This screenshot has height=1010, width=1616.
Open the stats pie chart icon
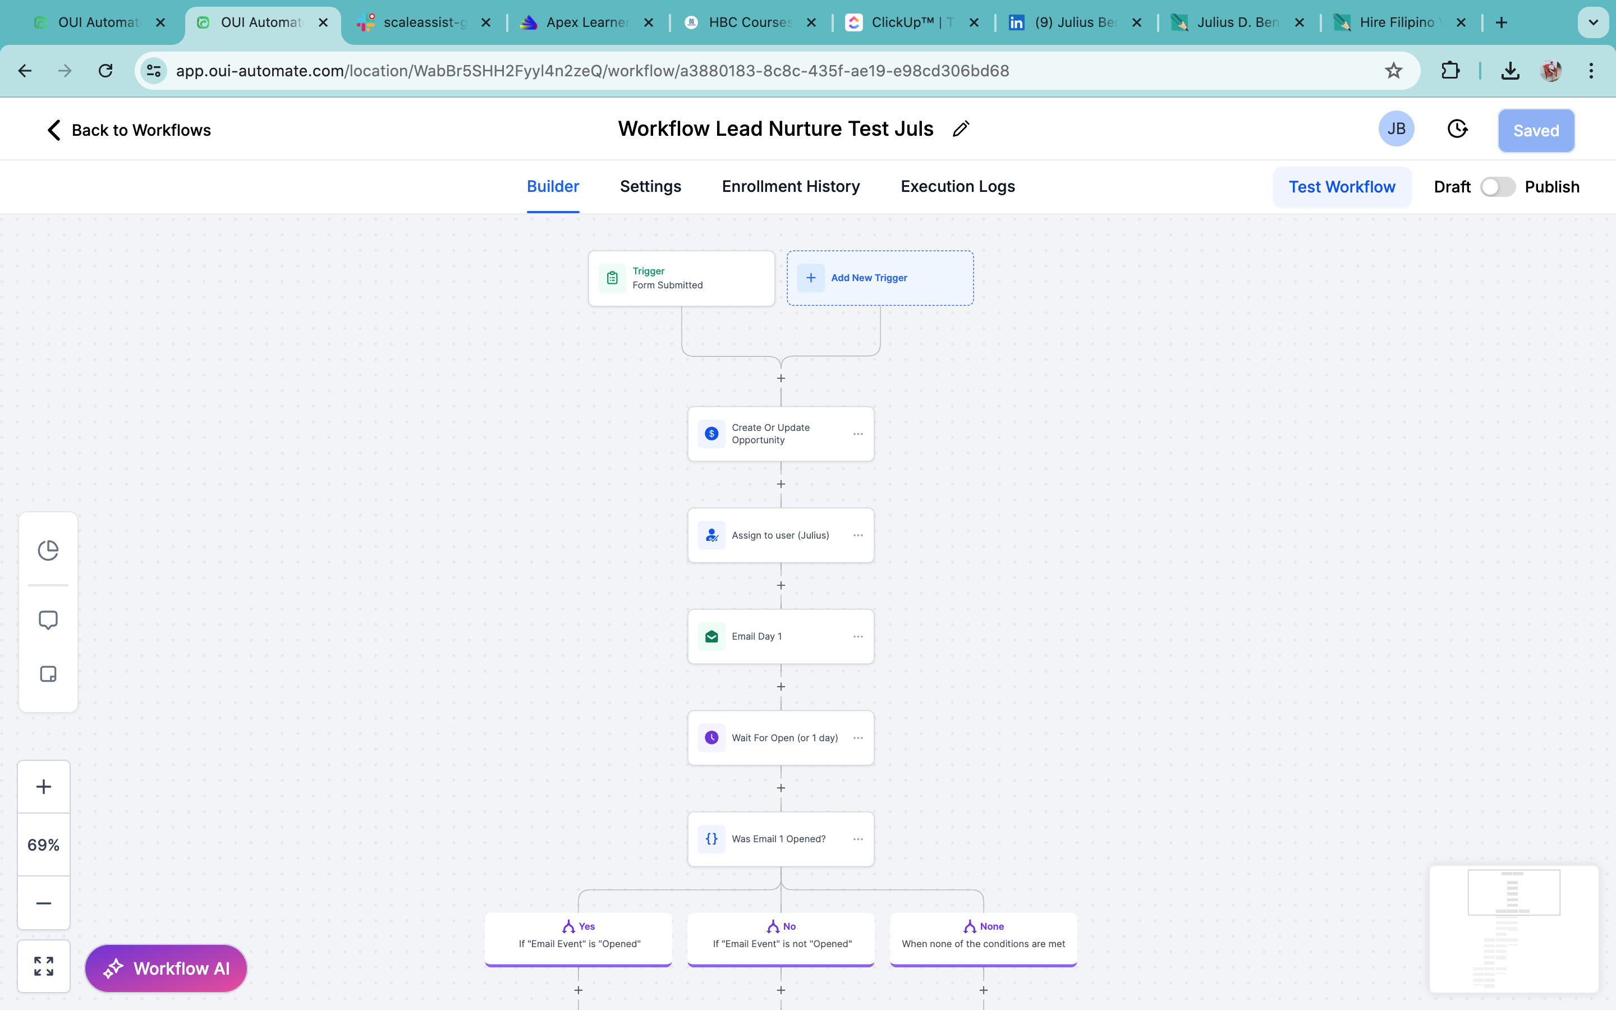[x=48, y=550]
